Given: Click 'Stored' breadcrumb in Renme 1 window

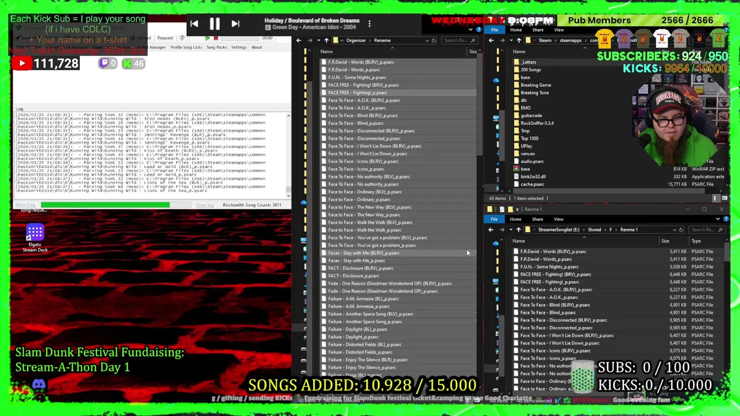Looking at the screenshot, I should coord(594,229).
